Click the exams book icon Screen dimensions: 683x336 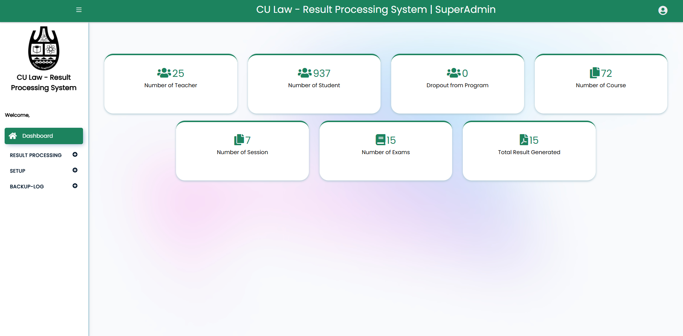[x=380, y=140]
